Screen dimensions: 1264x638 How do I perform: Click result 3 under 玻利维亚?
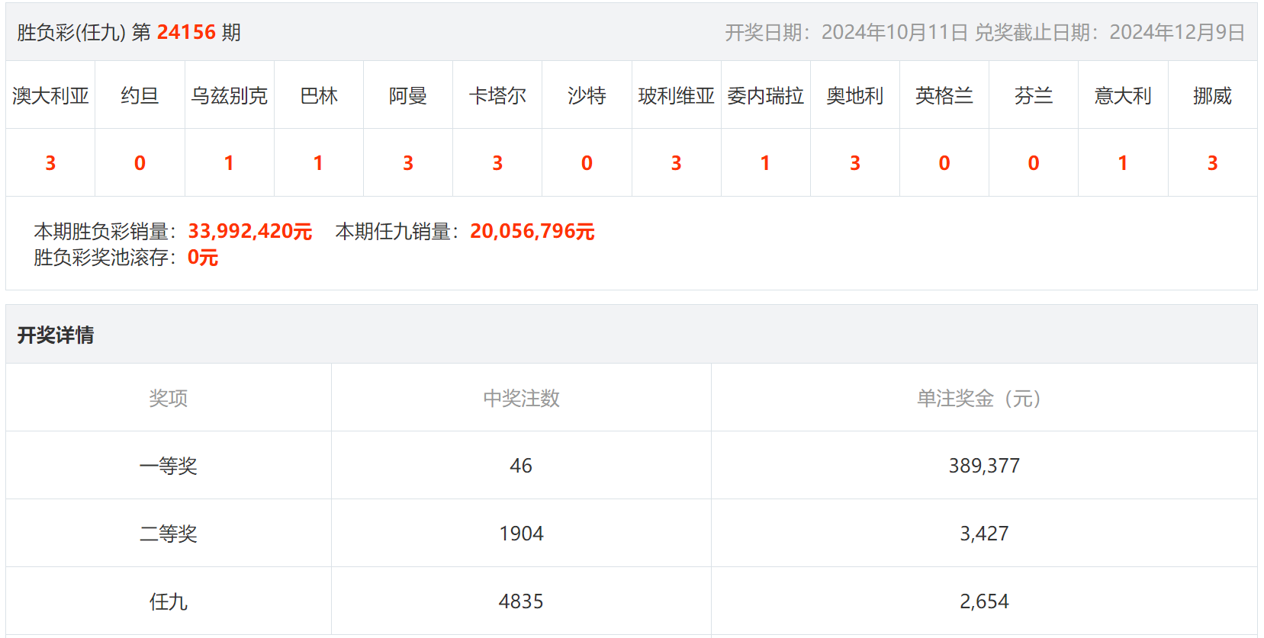pos(676,163)
